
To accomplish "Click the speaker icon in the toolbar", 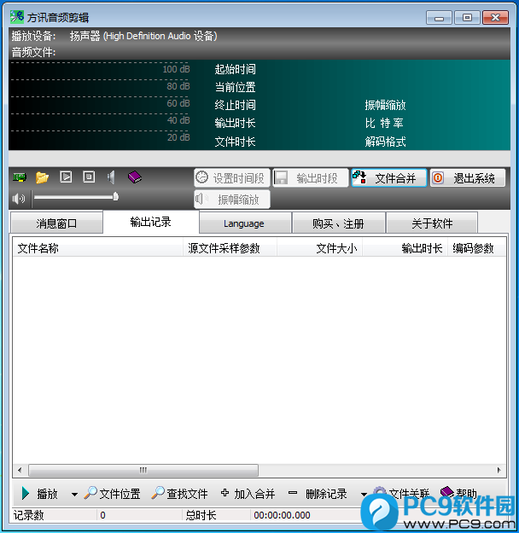I will pos(111,177).
